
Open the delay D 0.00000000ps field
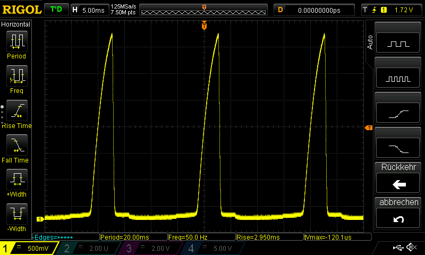[313, 10]
